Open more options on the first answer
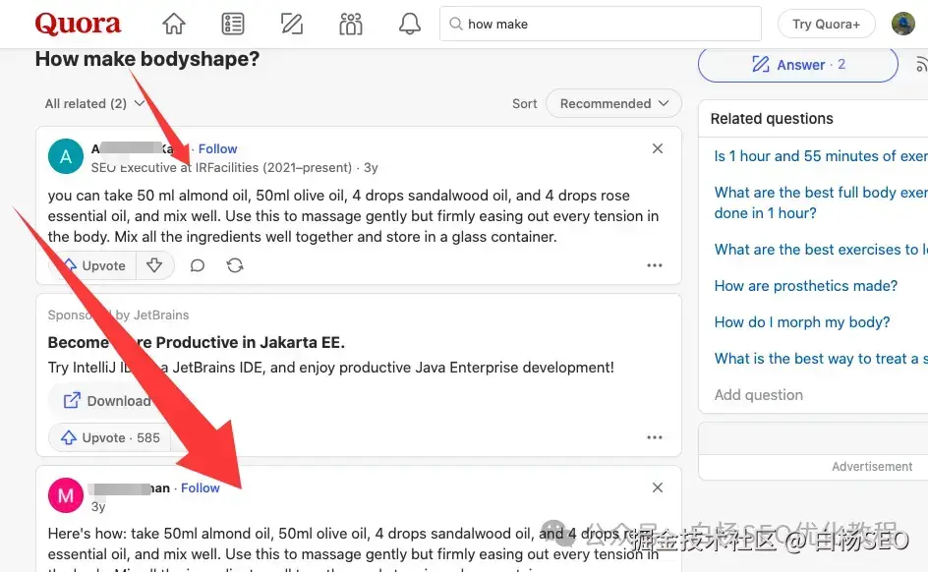928x572 pixels. pyautogui.click(x=655, y=265)
